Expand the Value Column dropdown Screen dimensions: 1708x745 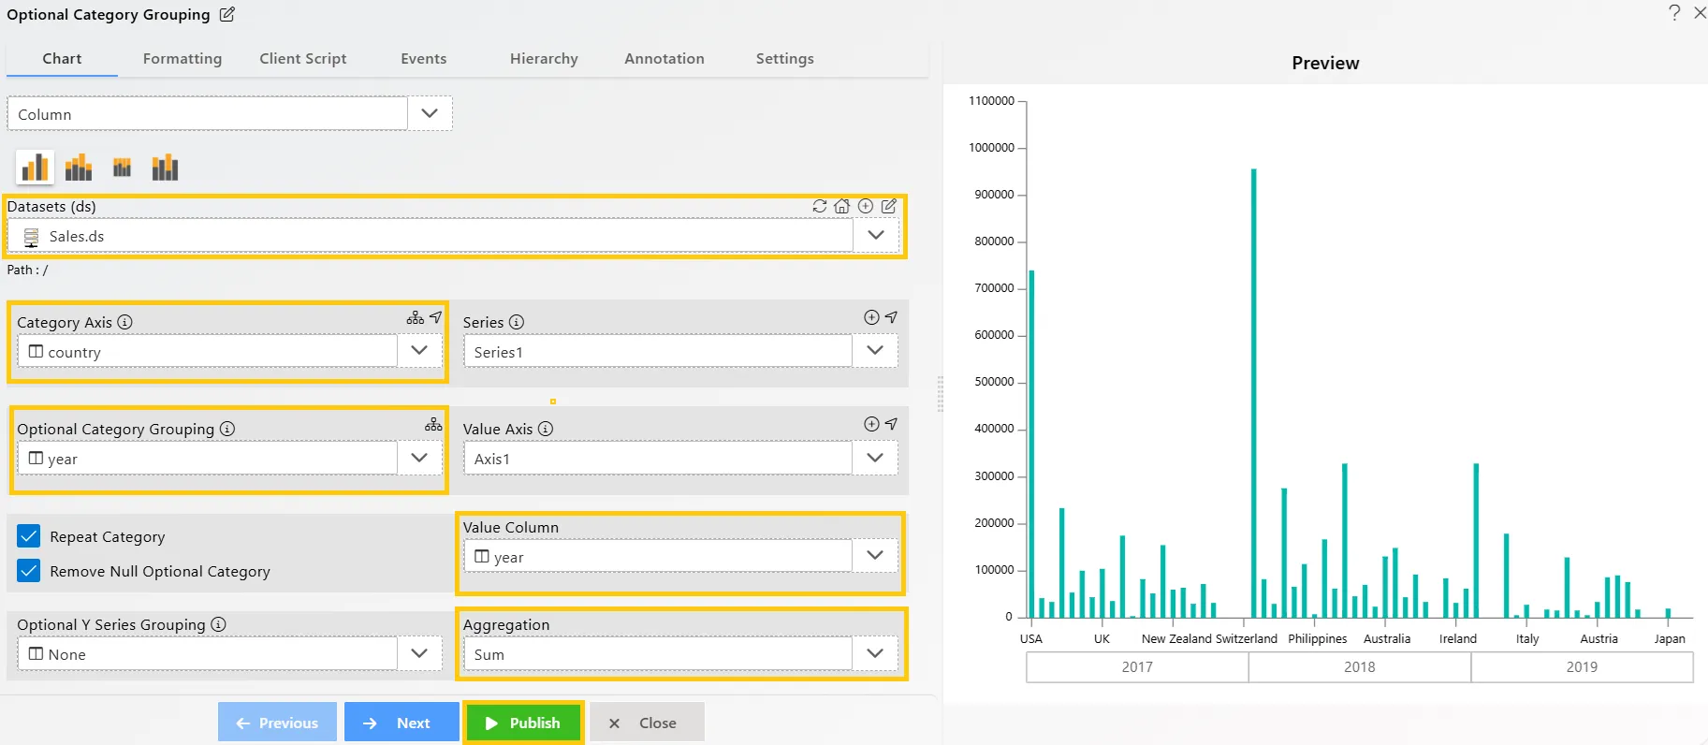(x=875, y=555)
